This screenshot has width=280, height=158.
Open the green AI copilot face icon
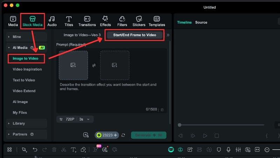pyautogui.click(x=171, y=150)
